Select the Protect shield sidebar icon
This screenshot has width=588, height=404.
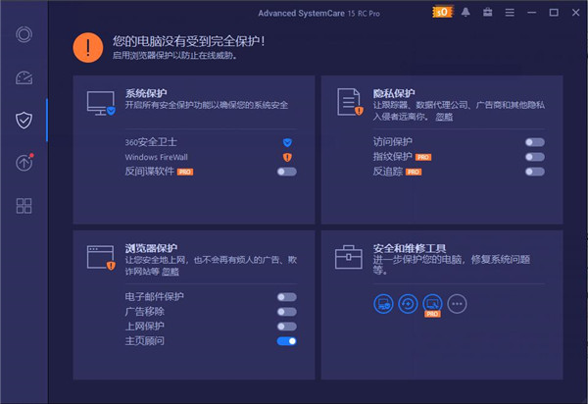pyautogui.click(x=24, y=120)
